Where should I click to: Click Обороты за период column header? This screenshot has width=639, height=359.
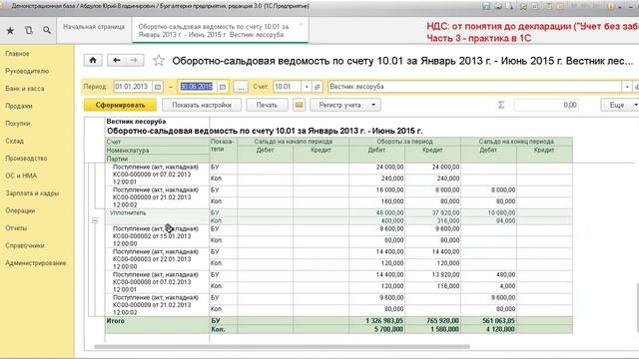tap(404, 142)
